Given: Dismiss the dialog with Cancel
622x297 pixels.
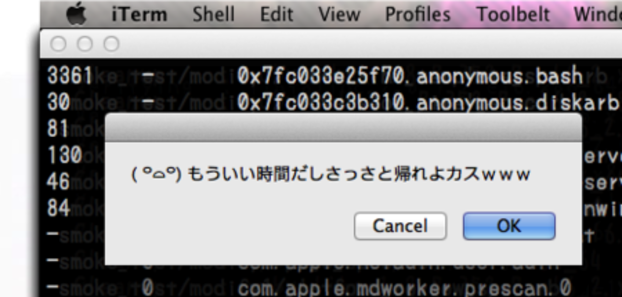Looking at the screenshot, I should pos(400,226).
